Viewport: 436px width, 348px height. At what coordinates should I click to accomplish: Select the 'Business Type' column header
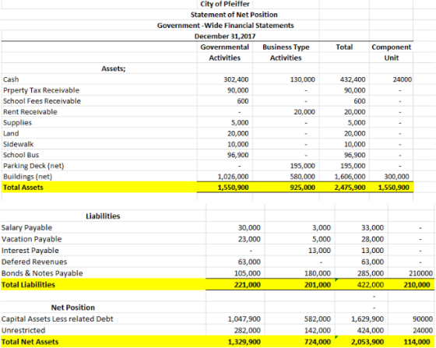click(286, 47)
